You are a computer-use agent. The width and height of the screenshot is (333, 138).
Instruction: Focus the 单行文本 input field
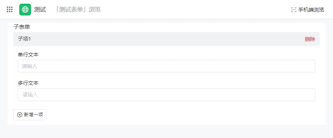click(166, 66)
